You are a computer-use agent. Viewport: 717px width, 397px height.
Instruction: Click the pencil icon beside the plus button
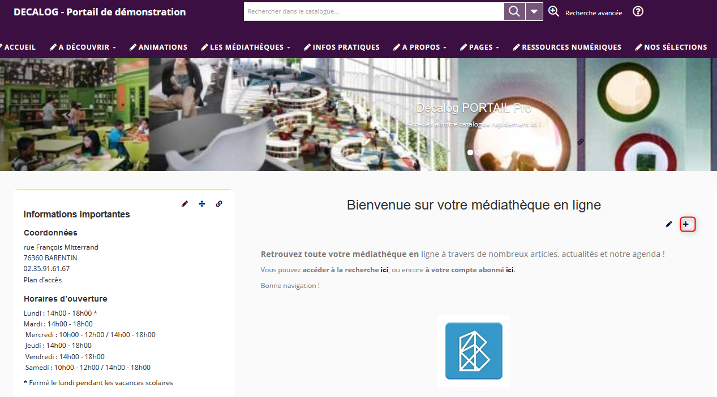point(669,224)
